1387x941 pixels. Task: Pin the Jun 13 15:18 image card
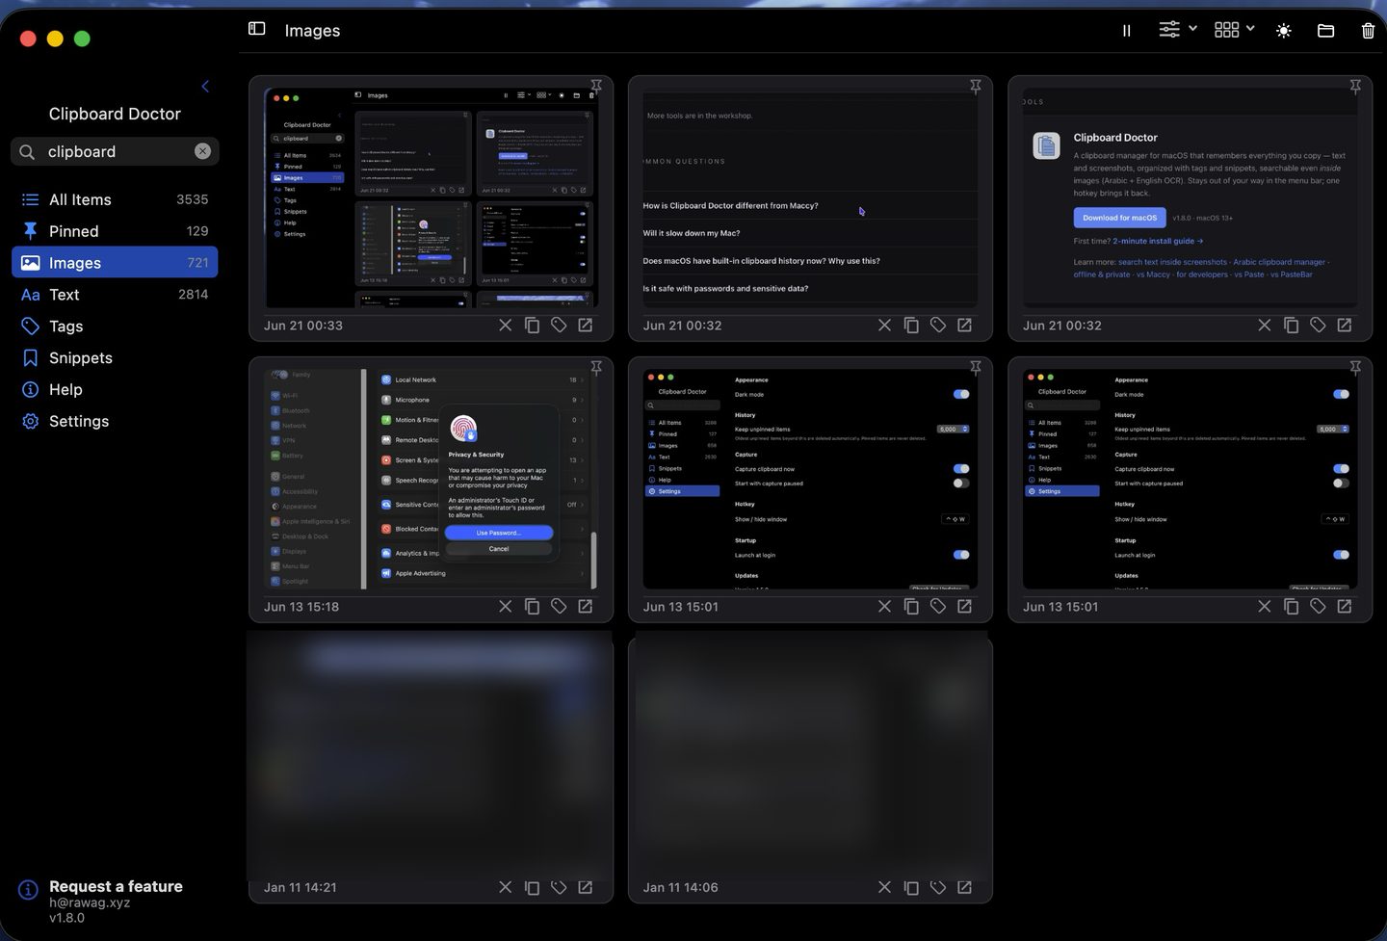coord(596,368)
